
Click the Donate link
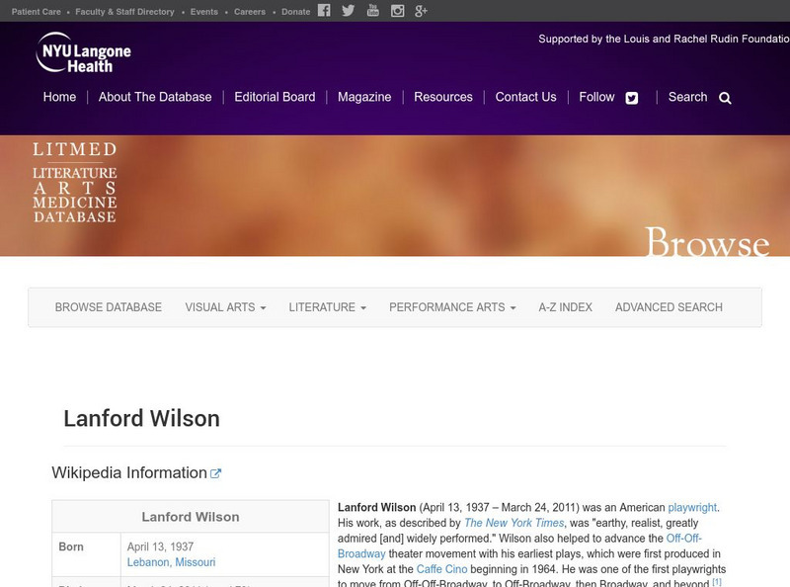click(x=293, y=12)
